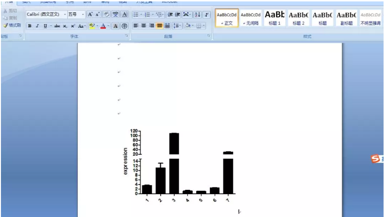Open the clipboard group dialog launcher
The height and width of the screenshot is (217, 384).
tap(21, 36)
